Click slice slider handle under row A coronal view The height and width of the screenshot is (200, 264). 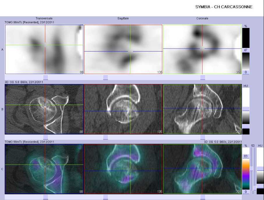pyautogui.click(x=203, y=77)
